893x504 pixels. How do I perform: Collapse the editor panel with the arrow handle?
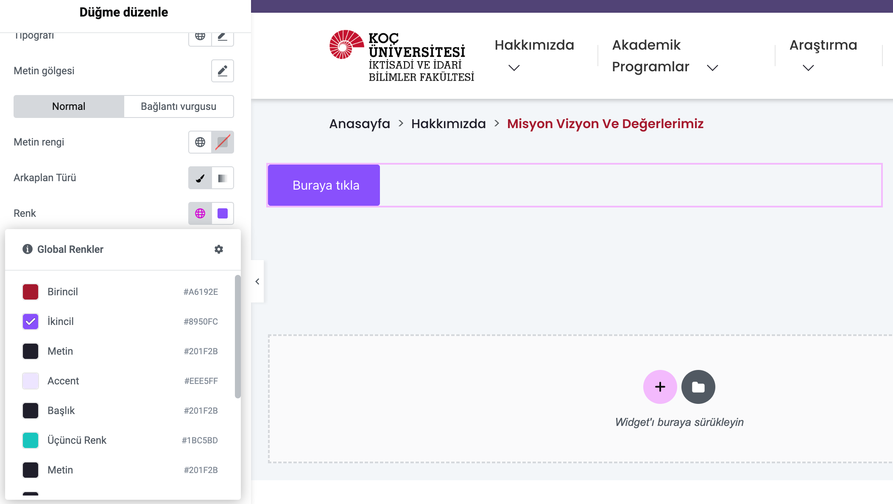[x=257, y=281]
